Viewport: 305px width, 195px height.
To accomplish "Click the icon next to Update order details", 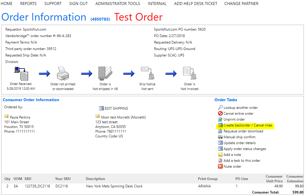I will pyautogui.click(x=220, y=143).
